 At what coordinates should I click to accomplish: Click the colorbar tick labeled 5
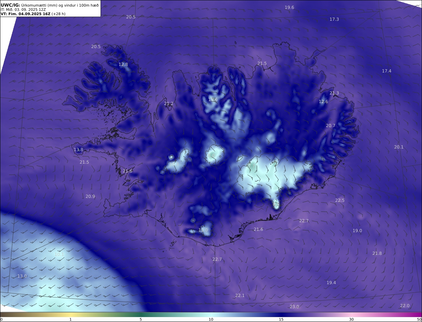141,319
